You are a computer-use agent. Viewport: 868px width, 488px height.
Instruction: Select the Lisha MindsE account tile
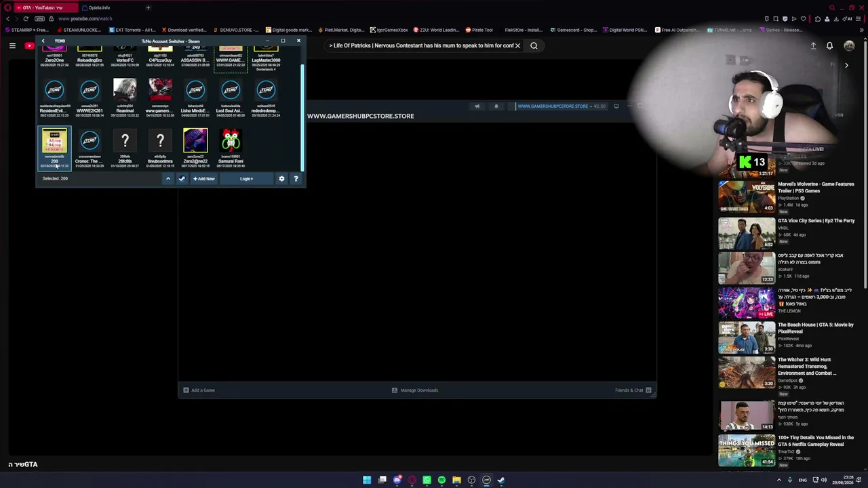click(x=195, y=98)
